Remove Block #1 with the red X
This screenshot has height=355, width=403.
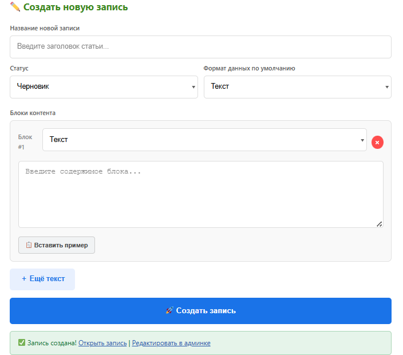click(377, 142)
